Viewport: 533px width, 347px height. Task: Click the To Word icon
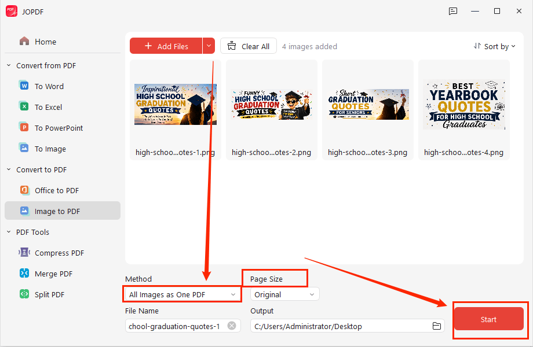tap(24, 86)
